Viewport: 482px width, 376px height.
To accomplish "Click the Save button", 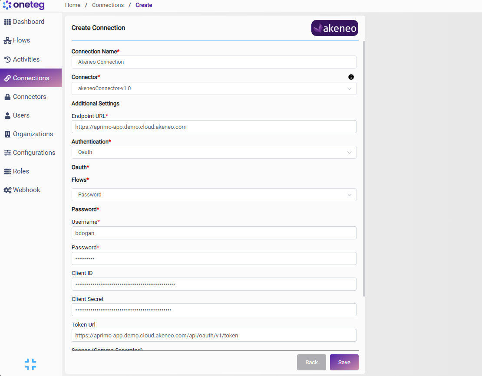I will pos(344,363).
